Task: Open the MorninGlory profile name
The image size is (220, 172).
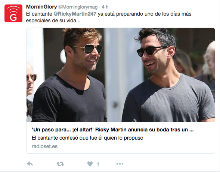Action: [41, 7]
